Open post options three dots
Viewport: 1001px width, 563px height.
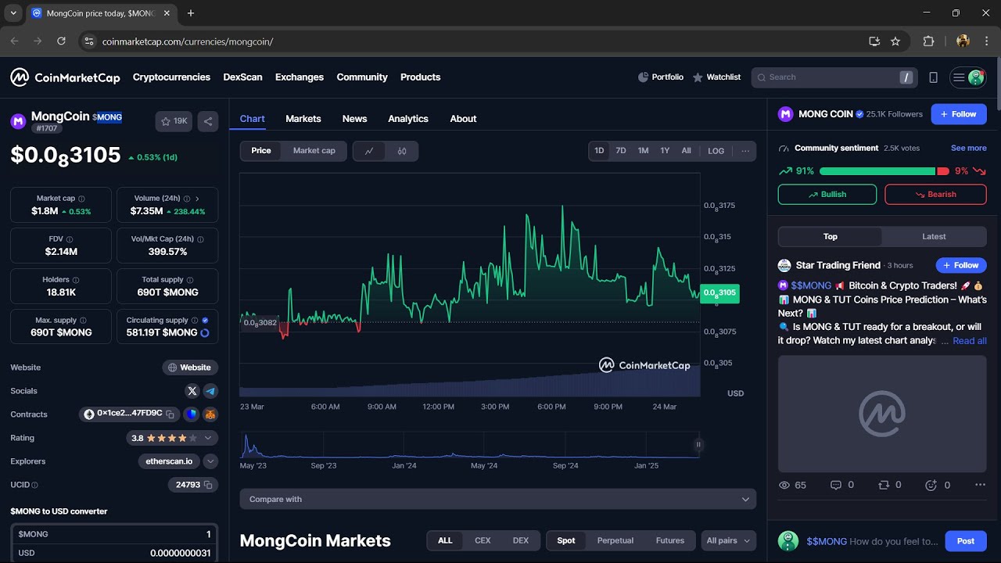click(980, 485)
